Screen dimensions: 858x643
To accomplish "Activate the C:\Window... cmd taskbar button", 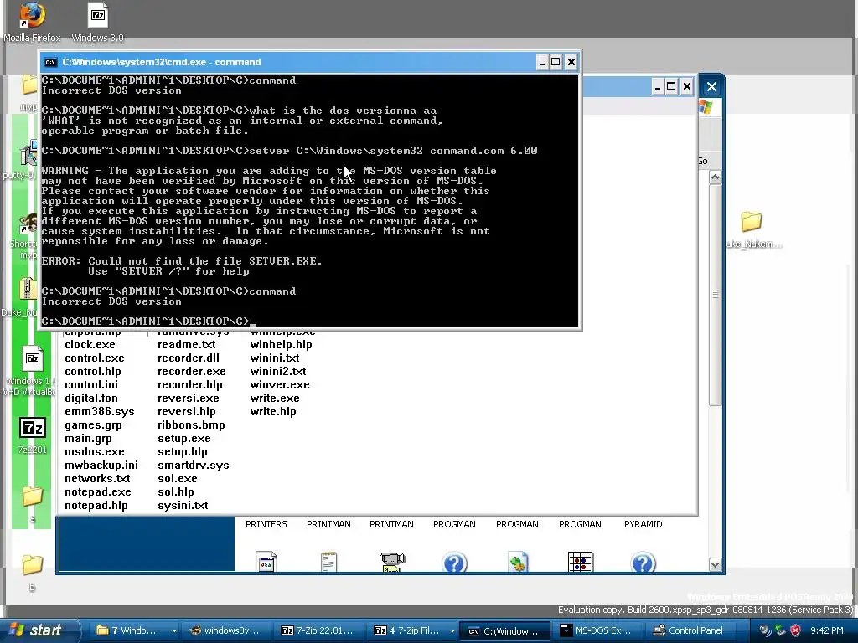I will 504,630.
